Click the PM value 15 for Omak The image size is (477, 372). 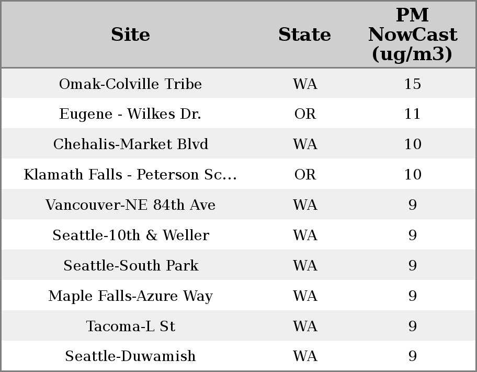[412, 84]
